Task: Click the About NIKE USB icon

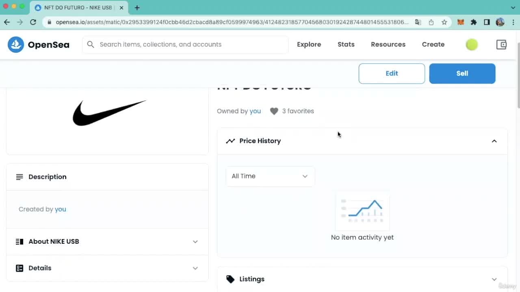Action: click(19, 242)
